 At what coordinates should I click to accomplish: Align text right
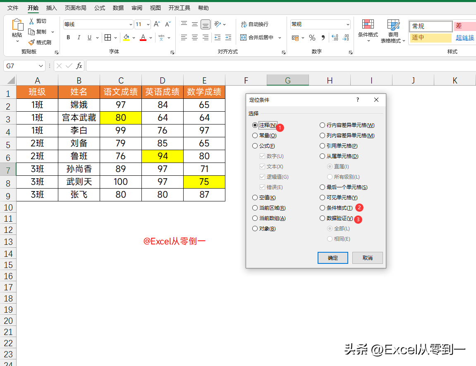point(206,37)
